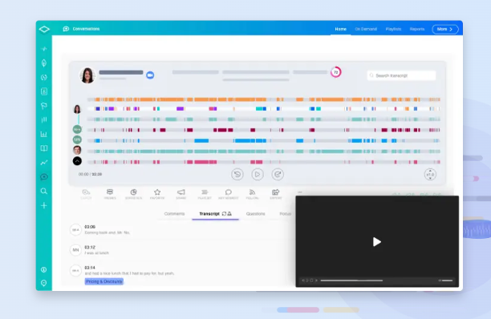Click the Pricing & Discounts tag

pos(104,281)
